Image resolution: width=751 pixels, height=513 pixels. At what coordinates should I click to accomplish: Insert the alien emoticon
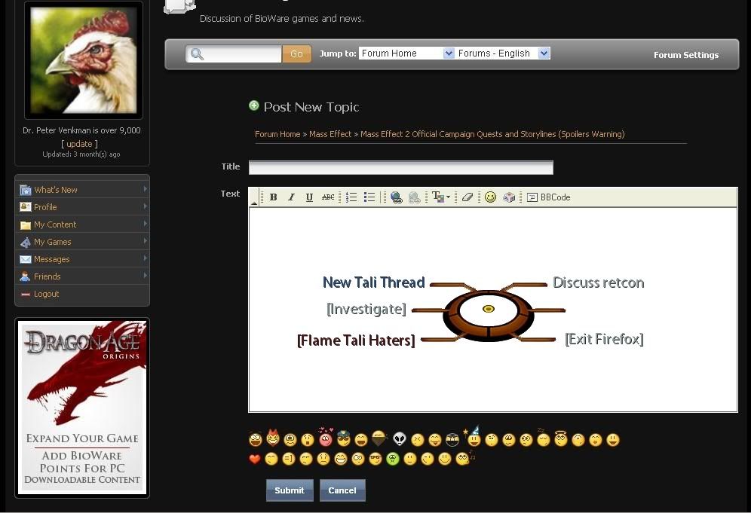point(400,440)
